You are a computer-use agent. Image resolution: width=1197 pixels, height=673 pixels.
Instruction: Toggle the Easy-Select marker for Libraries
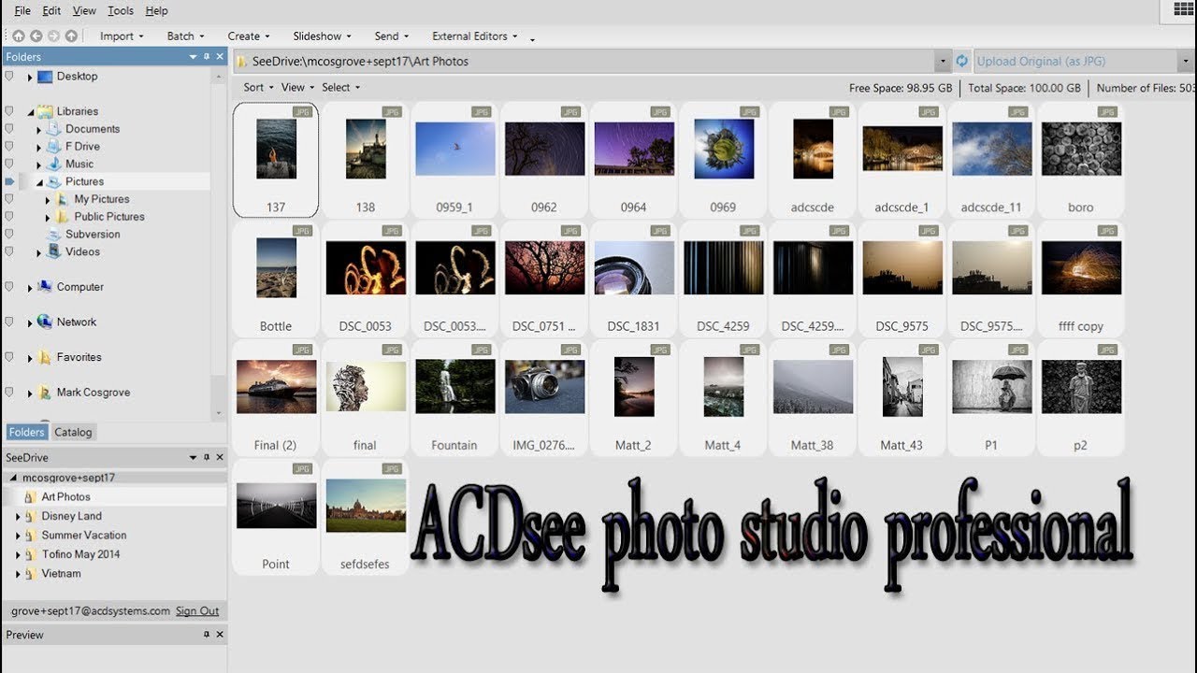coord(9,111)
